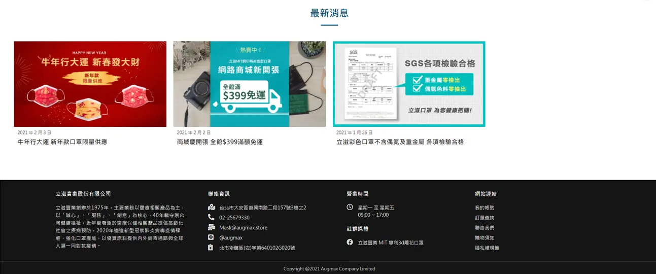Click the Mask@augmax.store email address
The height and width of the screenshot is (274, 656).
tap(243, 228)
